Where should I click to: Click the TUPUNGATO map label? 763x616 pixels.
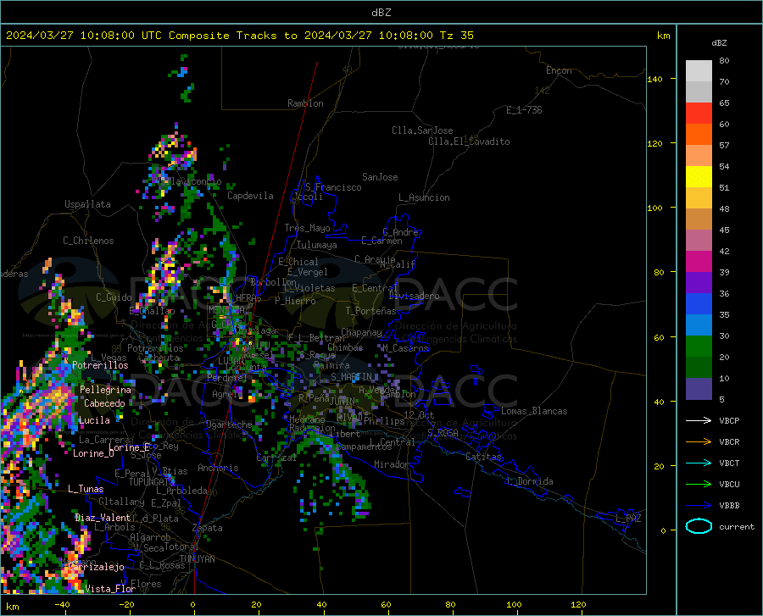pyautogui.click(x=152, y=482)
